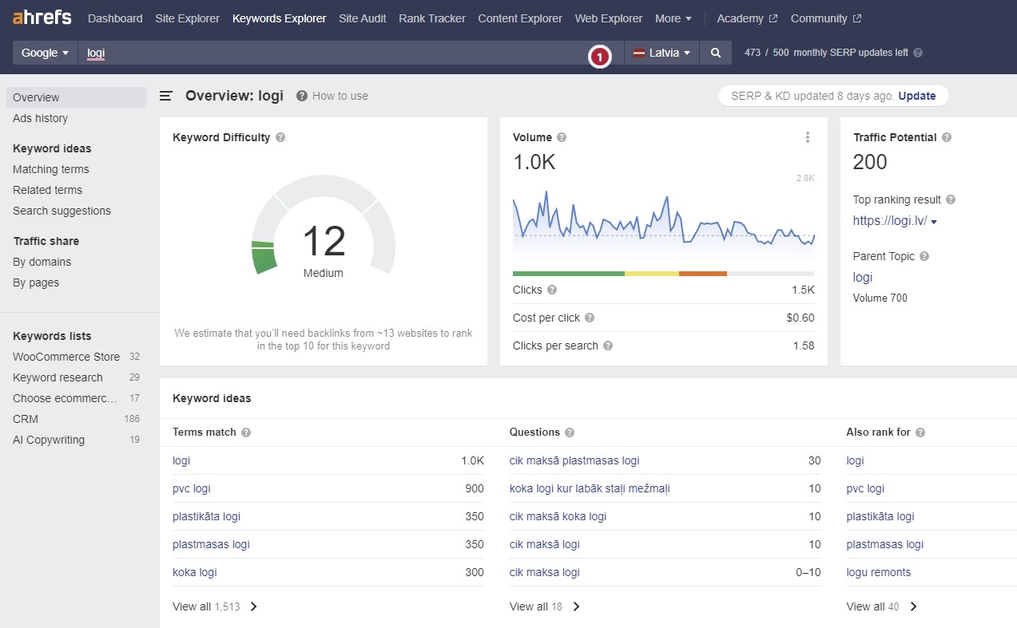Screen dimensions: 1017x628
Task: Click help icon next to Cost per click
Action: point(590,318)
